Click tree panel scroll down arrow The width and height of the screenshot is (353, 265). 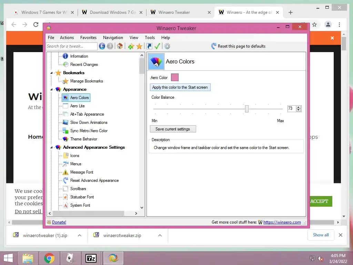pyautogui.click(x=142, y=207)
